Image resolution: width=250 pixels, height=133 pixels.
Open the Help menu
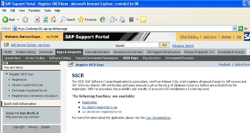57,11
